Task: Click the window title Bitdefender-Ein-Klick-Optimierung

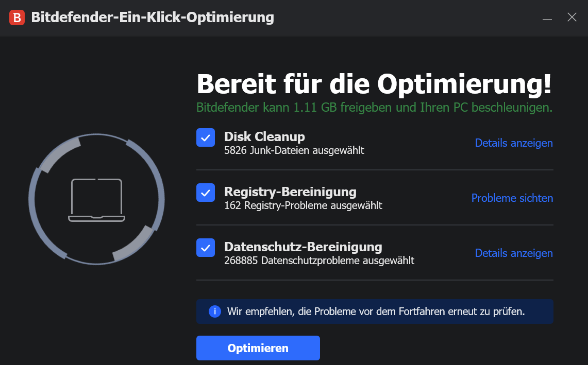Action: 153,17
